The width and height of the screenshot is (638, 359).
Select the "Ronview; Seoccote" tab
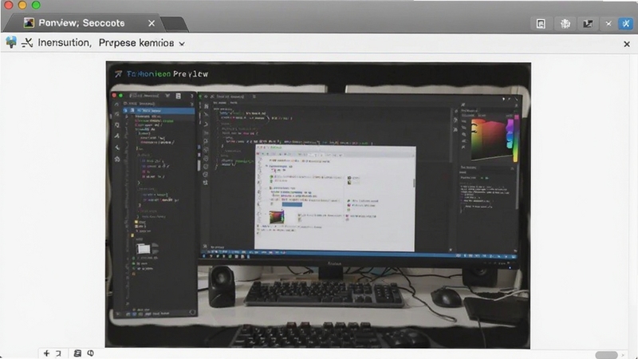pyautogui.click(x=84, y=23)
